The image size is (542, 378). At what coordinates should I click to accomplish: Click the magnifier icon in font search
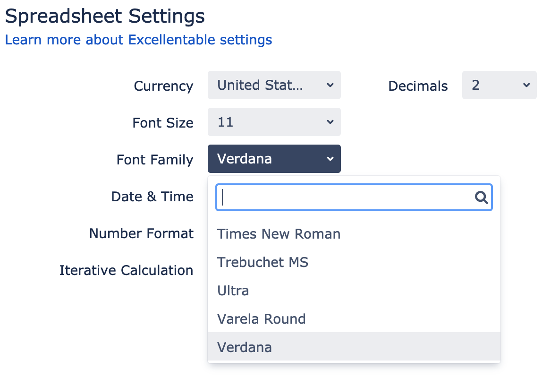click(x=481, y=198)
